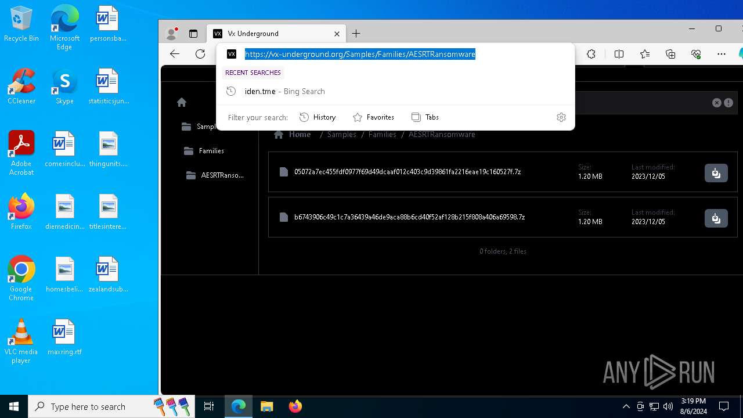Select comesinclu... document on desktop
Viewport: 743px width, 418px height.
click(64, 149)
